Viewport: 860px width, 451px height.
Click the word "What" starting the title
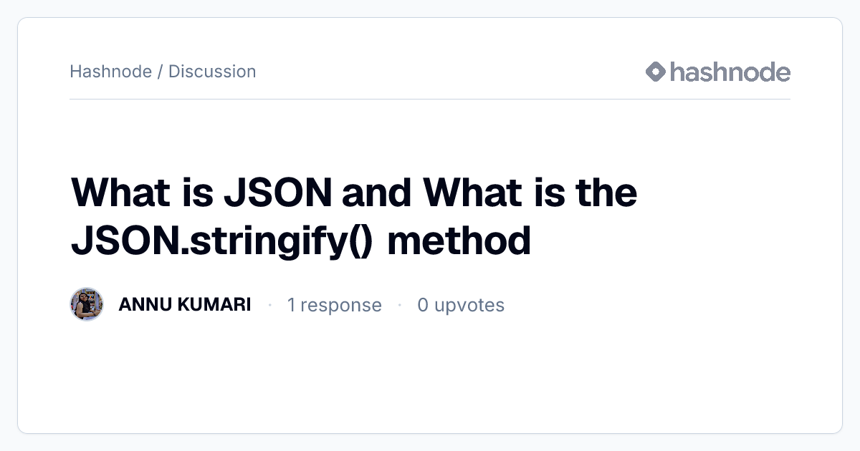117,193
